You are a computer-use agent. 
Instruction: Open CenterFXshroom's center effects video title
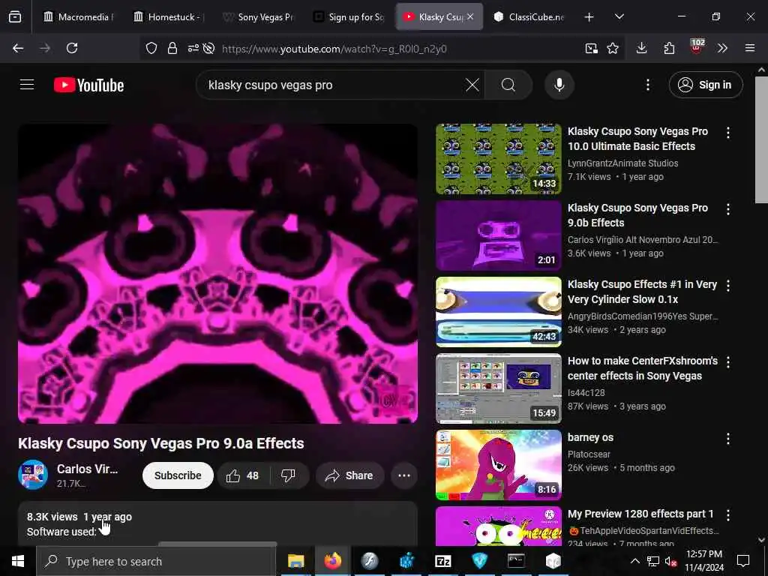tap(642, 368)
